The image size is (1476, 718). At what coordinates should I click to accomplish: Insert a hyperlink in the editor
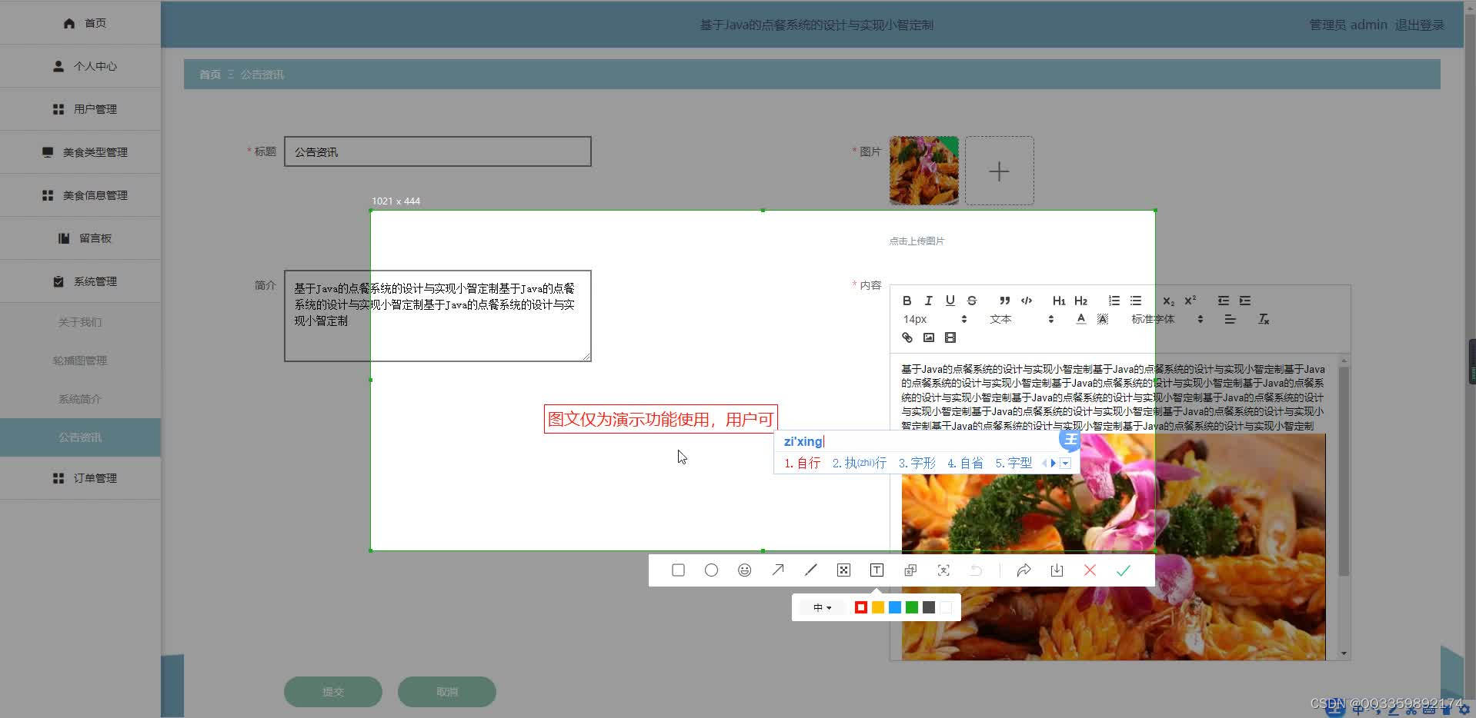point(907,337)
